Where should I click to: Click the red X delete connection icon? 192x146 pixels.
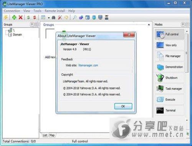[20, 17]
